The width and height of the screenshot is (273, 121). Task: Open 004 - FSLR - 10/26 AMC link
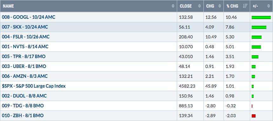click(x=26, y=37)
